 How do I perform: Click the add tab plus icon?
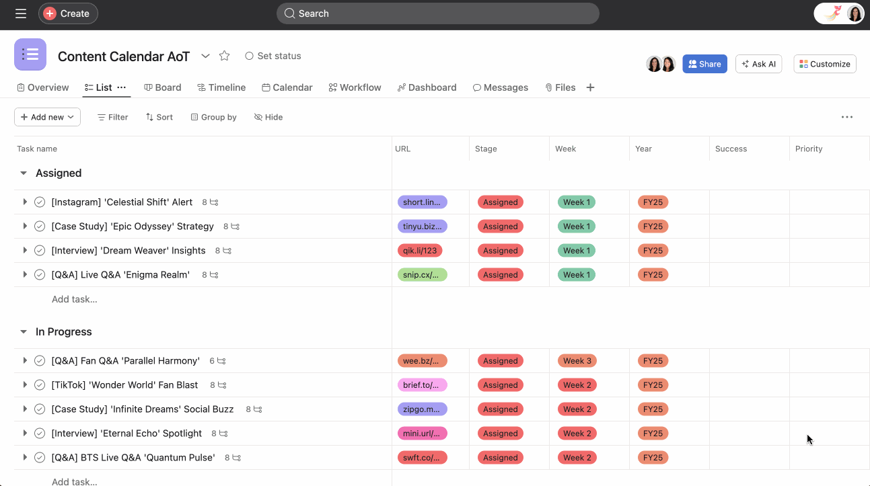(x=590, y=87)
